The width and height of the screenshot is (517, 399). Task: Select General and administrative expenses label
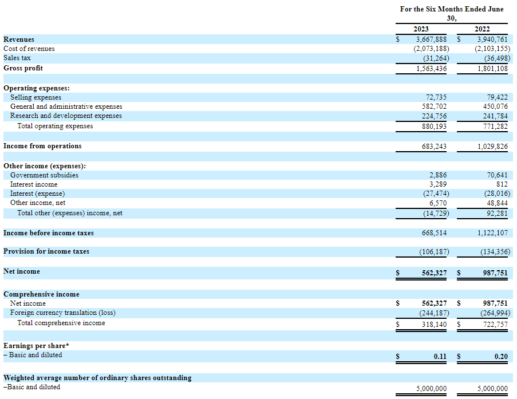66,106
